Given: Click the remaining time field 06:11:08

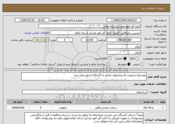Looking at the screenshot, I should click(x=41, y=40).
